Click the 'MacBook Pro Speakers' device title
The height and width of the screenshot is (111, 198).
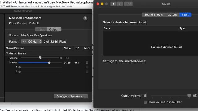pyautogui.click(x=25, y=18)
